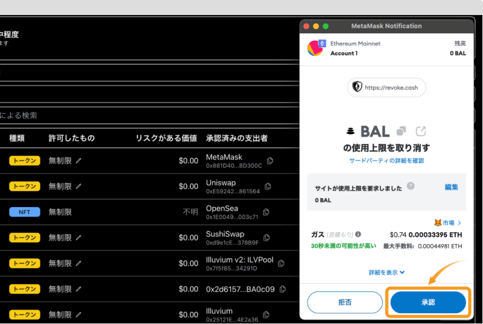Viewport: 483px width, 324px height.
Task: Approve the transaction with the 承認 button
Action: click(x=428, y=303)
